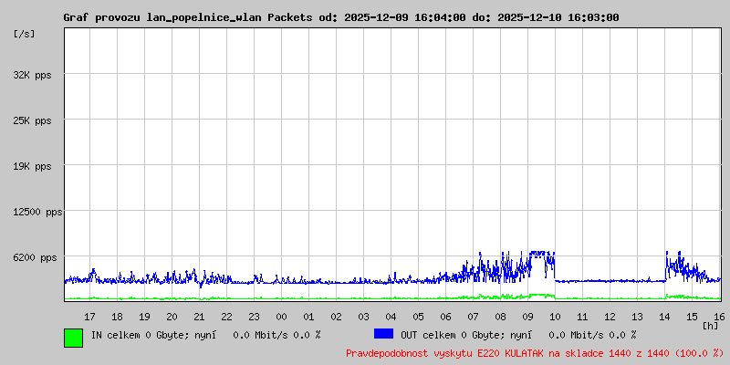This screenshot has height=365, width=730.
Task: Click the red 'Pravdepodobnost vyskytu E220 KULATAK' text
Action: click(444, 353)
